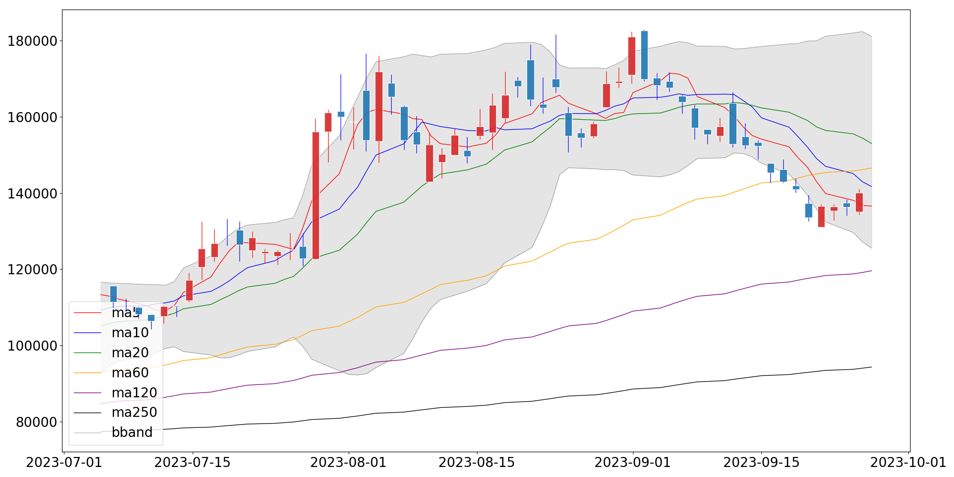Click the ma120 legend label
The image size is (954, 477).
(135, 393)
